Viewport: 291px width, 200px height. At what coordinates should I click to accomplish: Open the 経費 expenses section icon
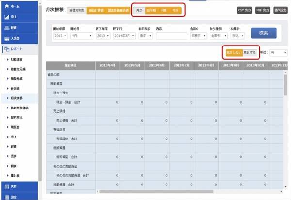point(6,28)
